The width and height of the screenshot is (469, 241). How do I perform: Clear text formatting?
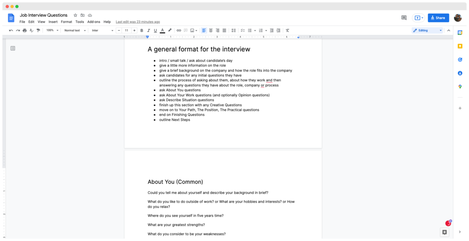click(287, 30)
